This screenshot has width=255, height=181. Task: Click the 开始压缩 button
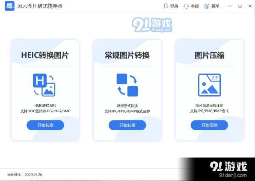pos(209,125)
